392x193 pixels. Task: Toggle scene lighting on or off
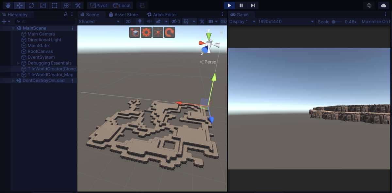tap(140, 22)
